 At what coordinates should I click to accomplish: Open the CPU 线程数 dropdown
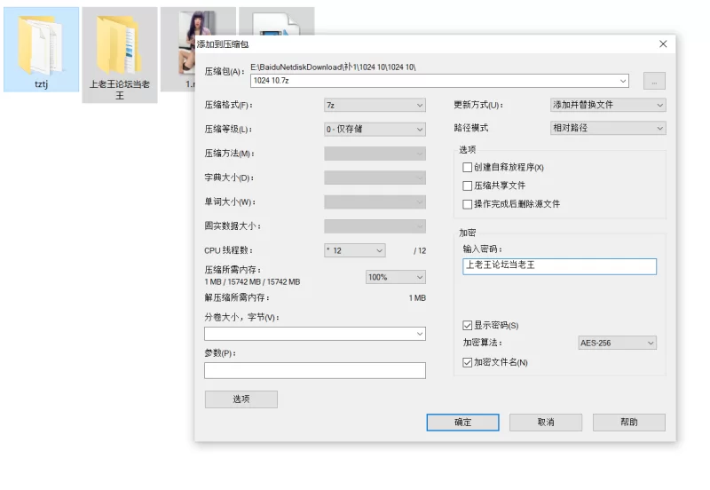coord(354,250)
